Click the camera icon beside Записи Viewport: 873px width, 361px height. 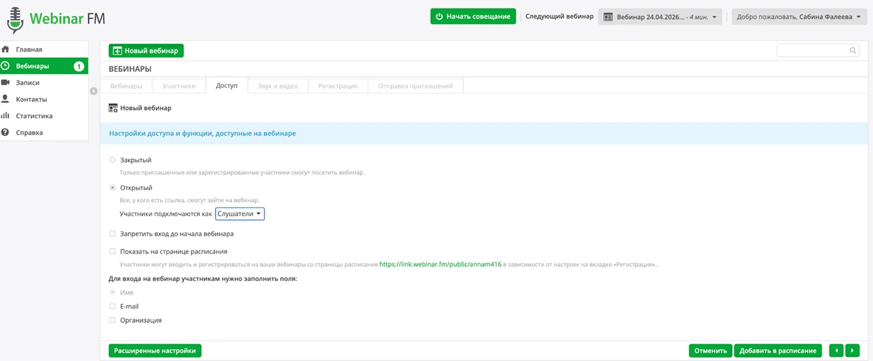tap(5, 82)
